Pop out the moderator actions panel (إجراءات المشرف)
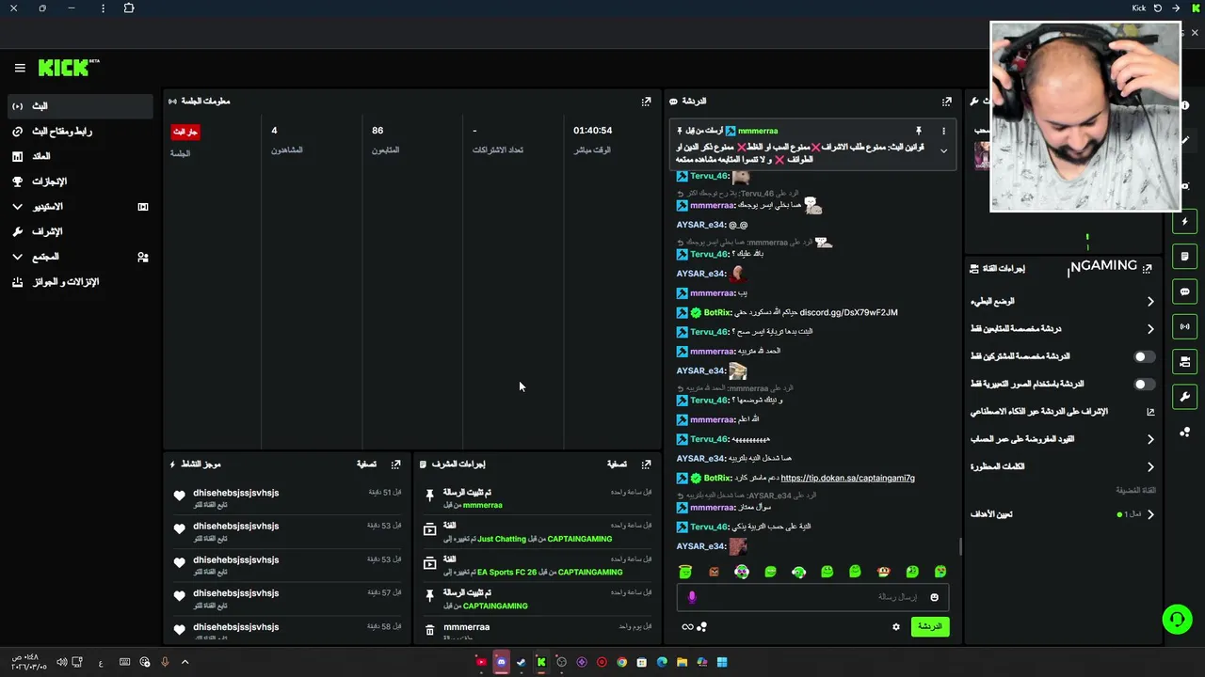The height and width of the screenshot is (677, 1205). pyautogui.click(x=646, y=464)
